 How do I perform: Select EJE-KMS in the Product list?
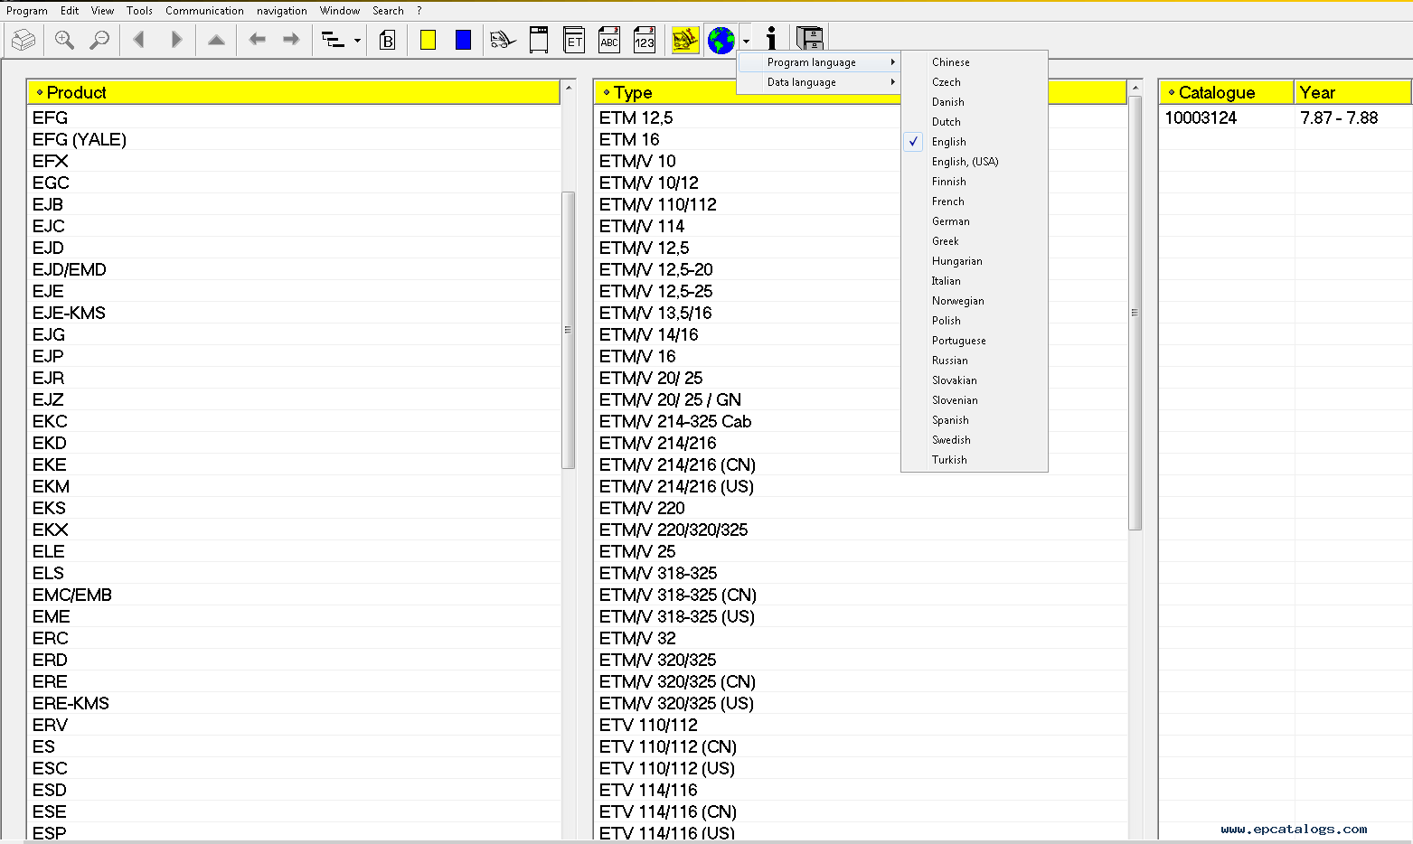pyautogui.click(x=69, y=313)
